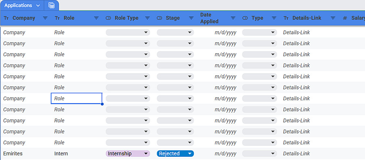Select the Company column header
365x160 pixels.
(24, 18)
